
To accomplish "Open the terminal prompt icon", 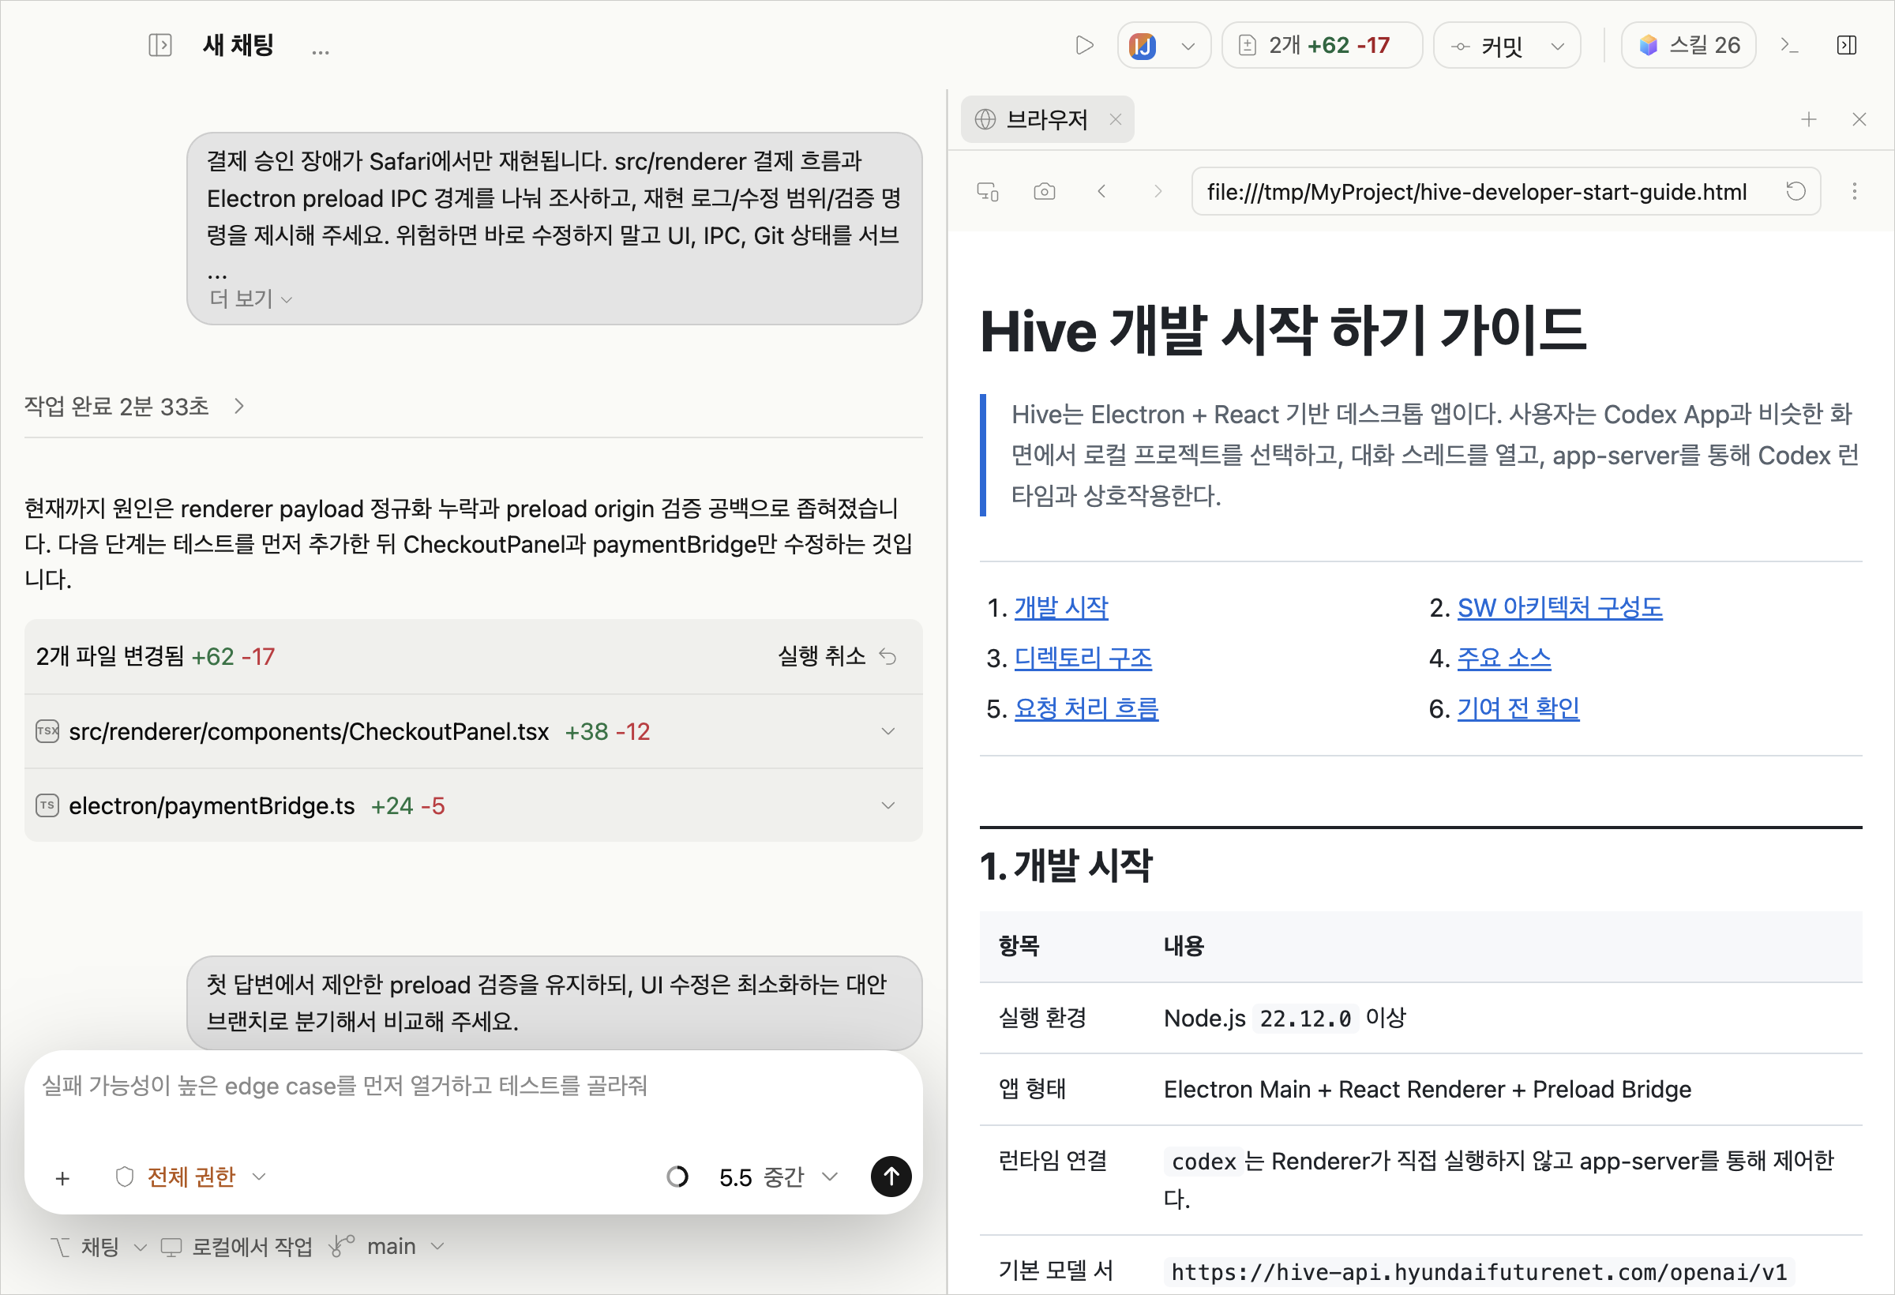I will pos(1789,45).
